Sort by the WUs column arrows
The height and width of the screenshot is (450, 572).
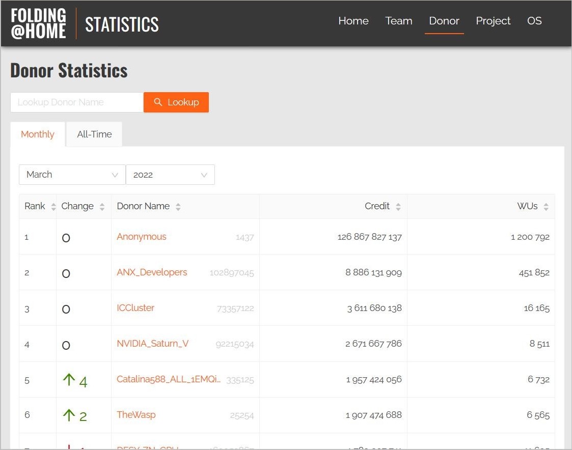546,207
